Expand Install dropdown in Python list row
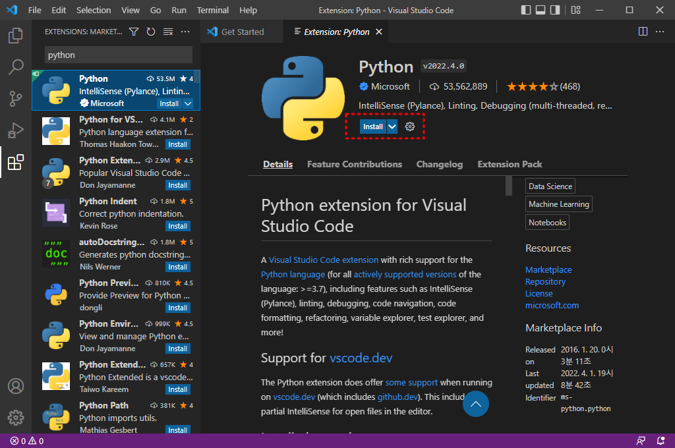 coord(188,103)
